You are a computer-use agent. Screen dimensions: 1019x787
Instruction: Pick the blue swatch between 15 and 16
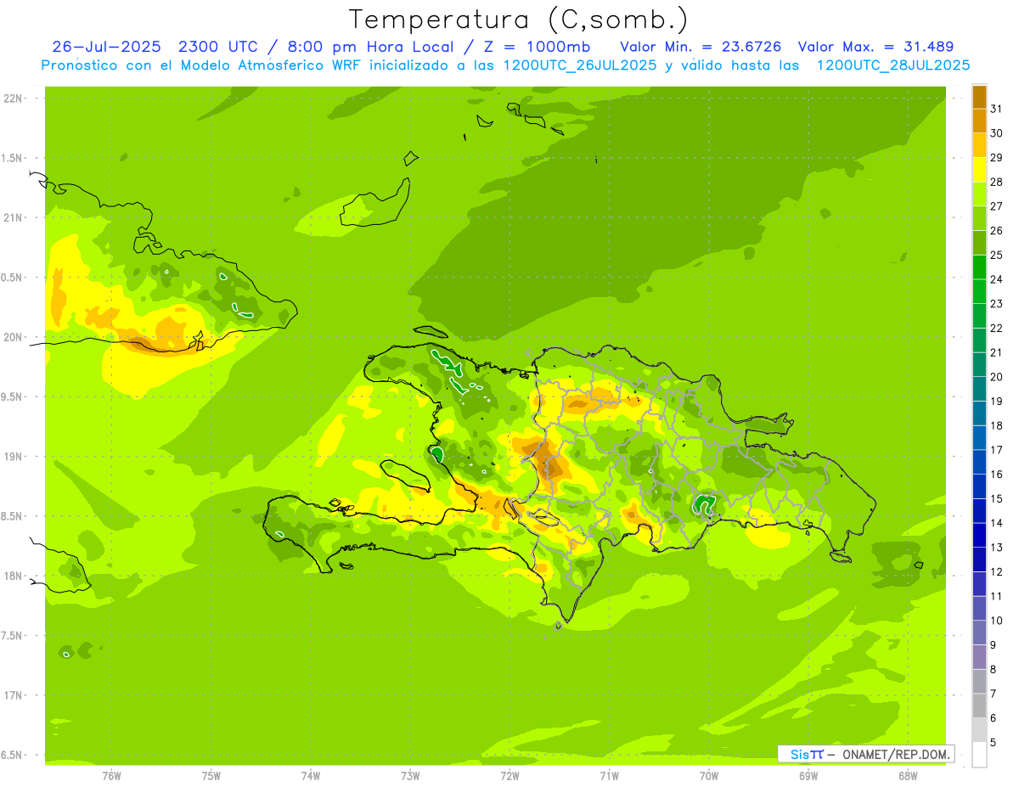click(x=979, y=486)
